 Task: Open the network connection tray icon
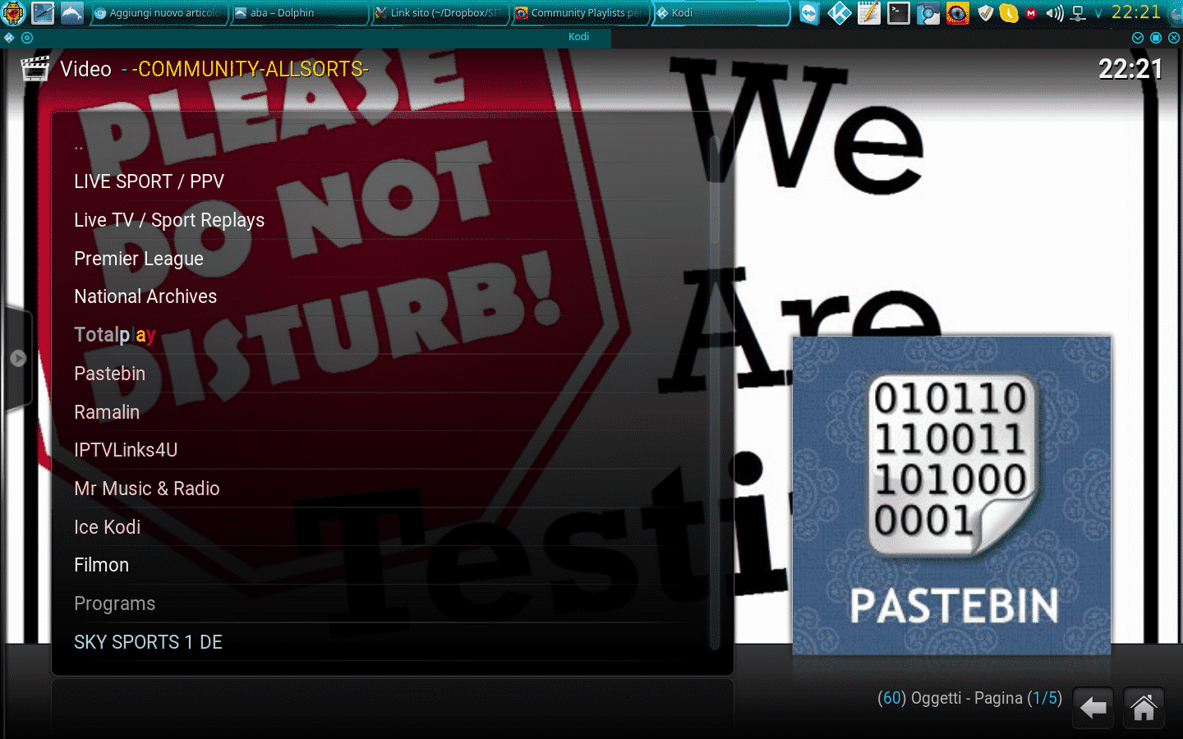pyautogui.click(x=1079, y=13)
